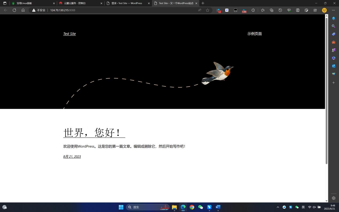
Task: Open Collections in the toolbar
Action: click(272, 10)
